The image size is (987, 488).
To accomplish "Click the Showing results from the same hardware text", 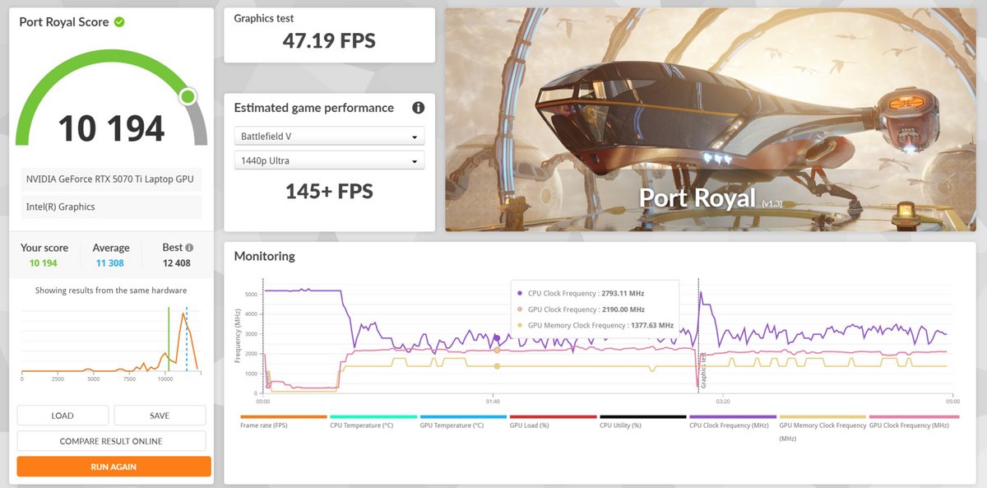I will coord(111,290).
